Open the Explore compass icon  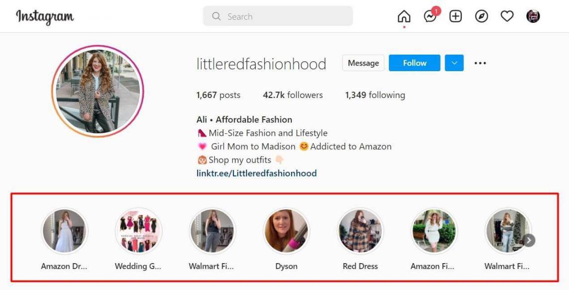[481, 16]
